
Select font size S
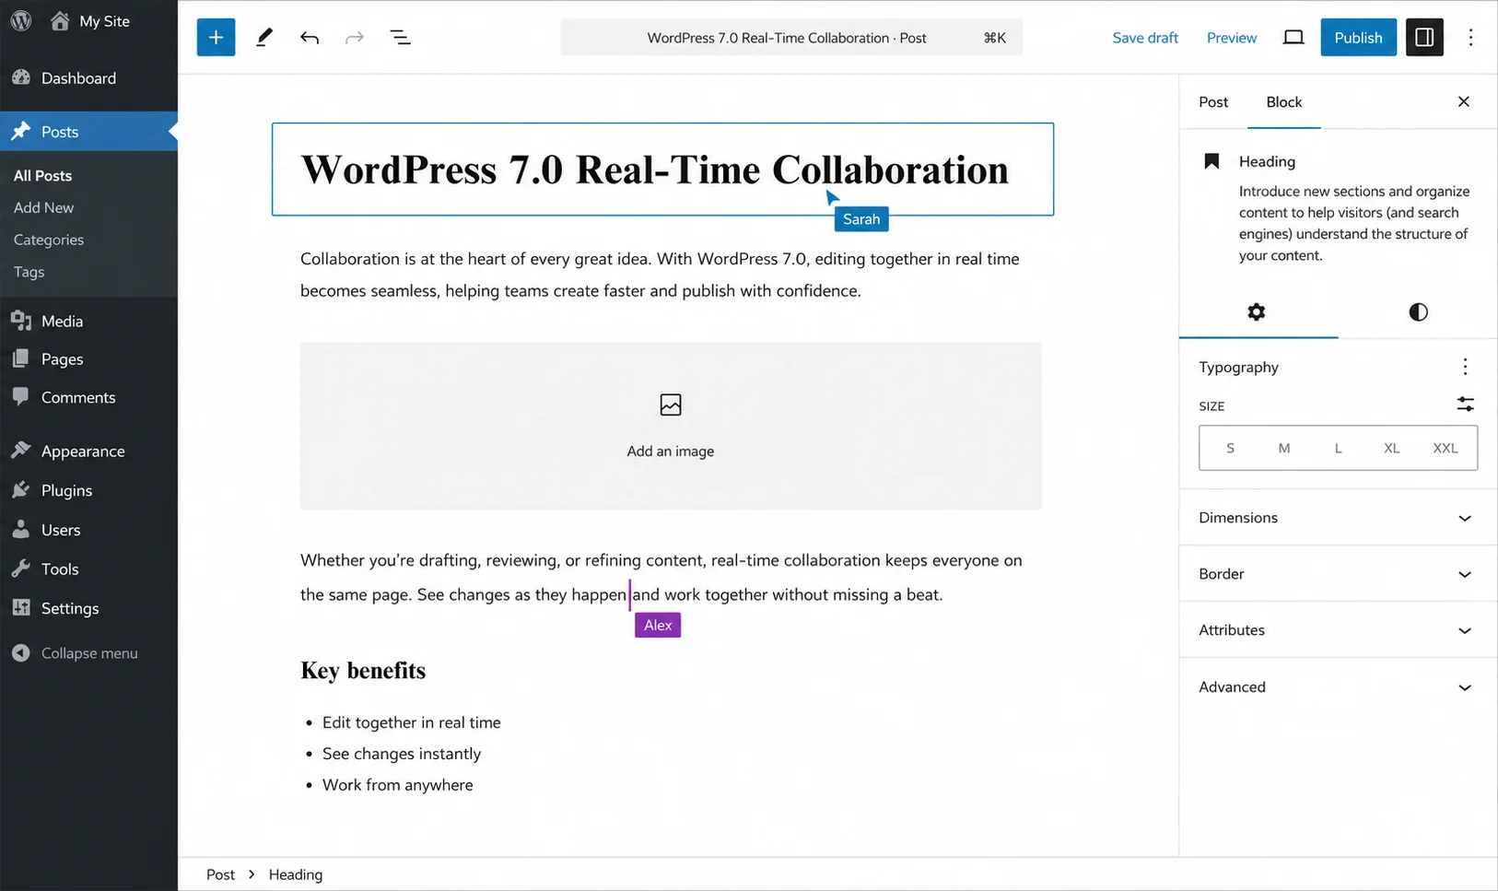click(x=1230, y=448)
